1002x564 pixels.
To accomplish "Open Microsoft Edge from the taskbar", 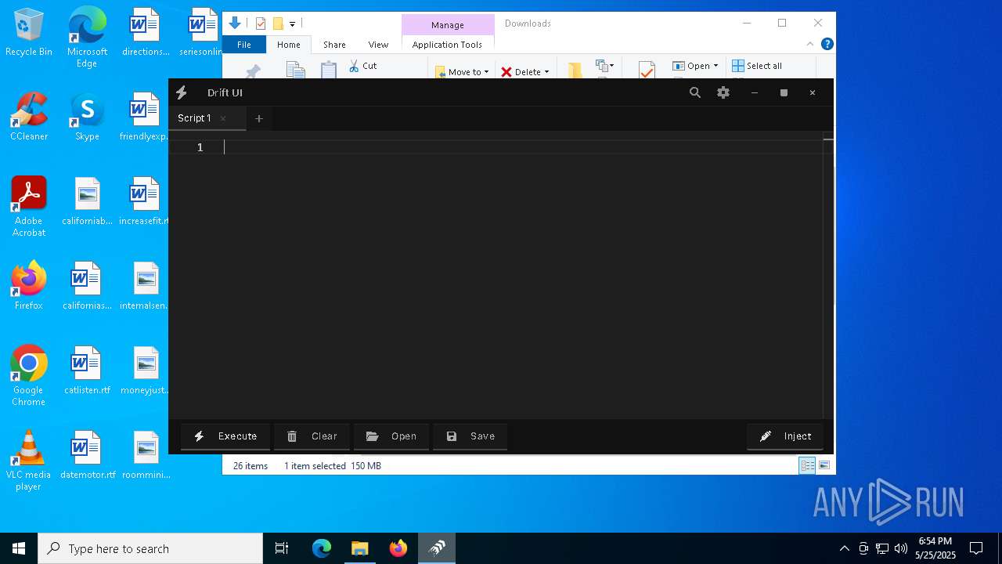I will click(x=322, y=548).
